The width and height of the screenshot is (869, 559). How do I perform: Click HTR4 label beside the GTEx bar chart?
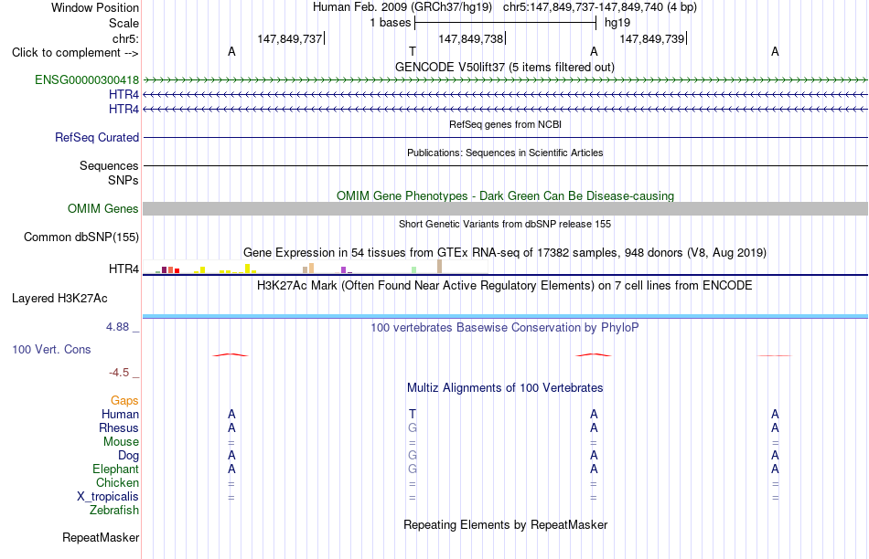[123, 269]
